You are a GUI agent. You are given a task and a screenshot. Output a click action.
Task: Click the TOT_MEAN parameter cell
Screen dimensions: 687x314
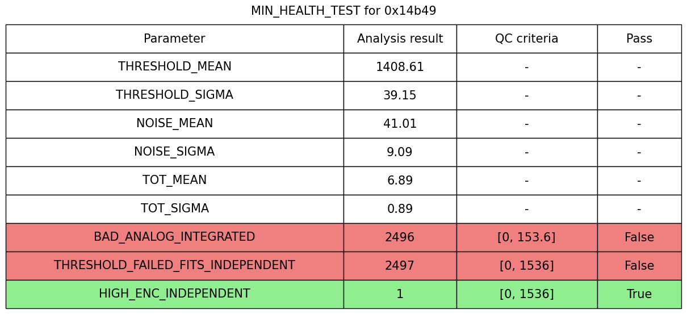coord(174,181)
